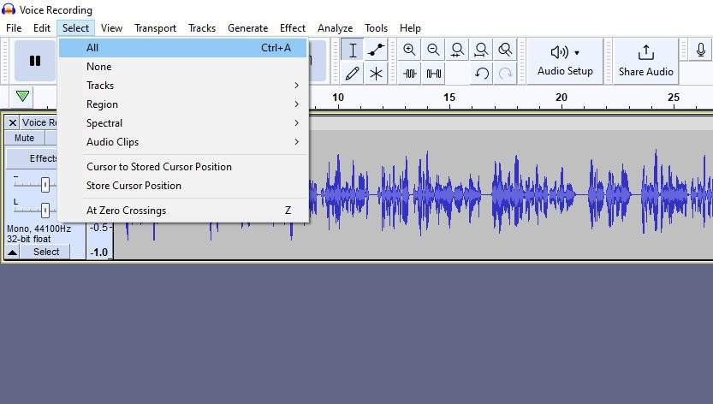Choose Store Cursor Position
713x404 pixels.
(x=183, y=186)
